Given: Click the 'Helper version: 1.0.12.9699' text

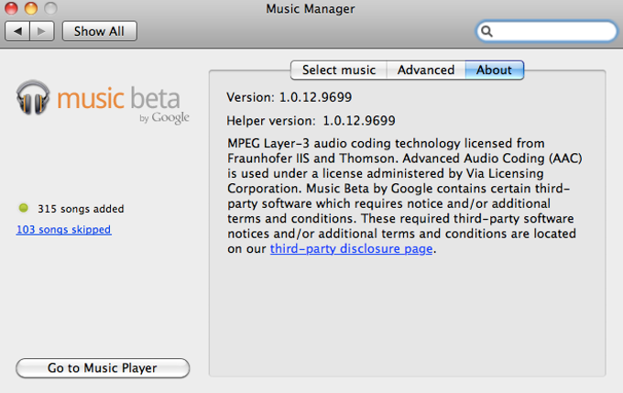Looking at the screenshot, I should pyautogui.click(x=311, y=121).
